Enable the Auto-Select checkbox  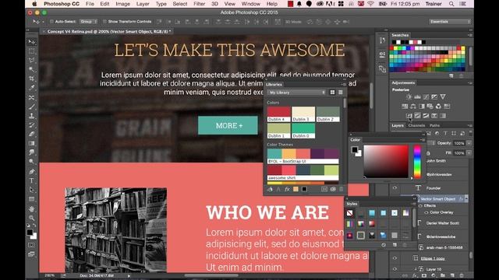coord(51,22)
